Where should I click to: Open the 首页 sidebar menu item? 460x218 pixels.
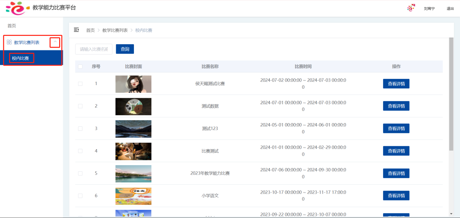pos(12,26)
